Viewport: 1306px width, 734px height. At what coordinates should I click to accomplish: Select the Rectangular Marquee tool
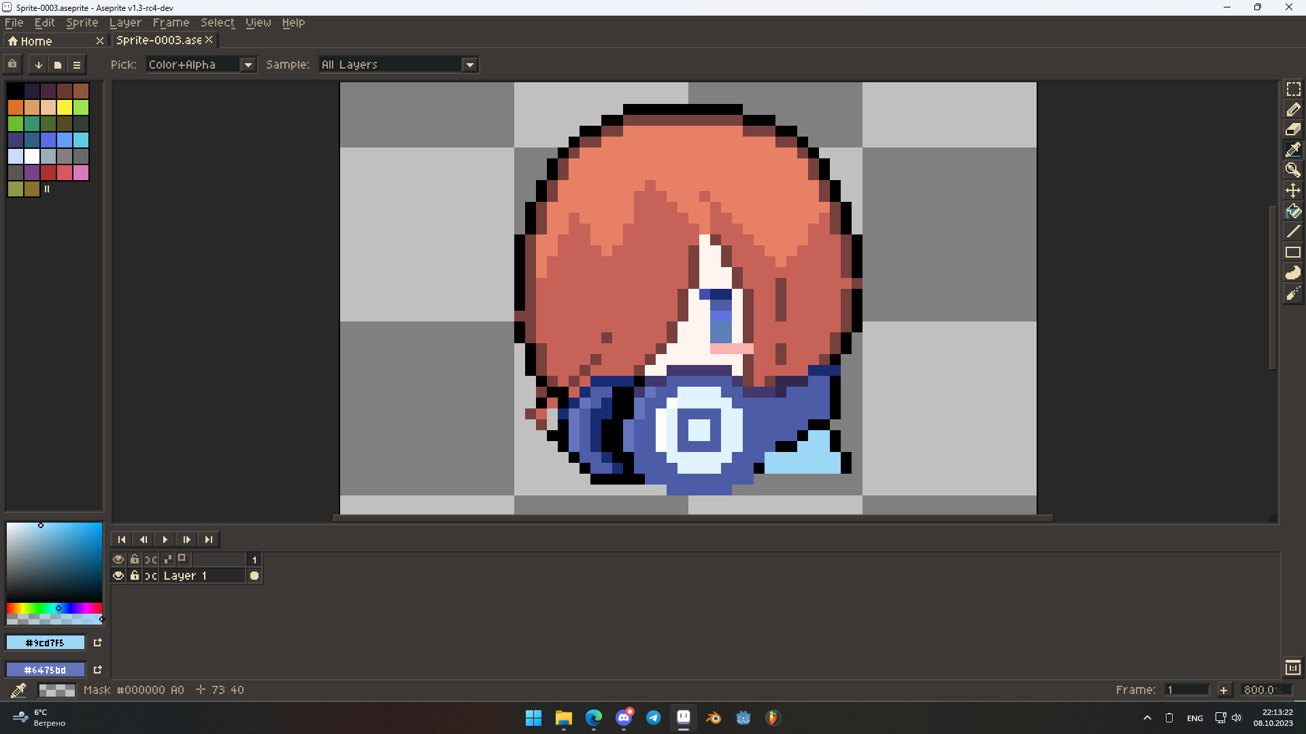pos(1293,89)
